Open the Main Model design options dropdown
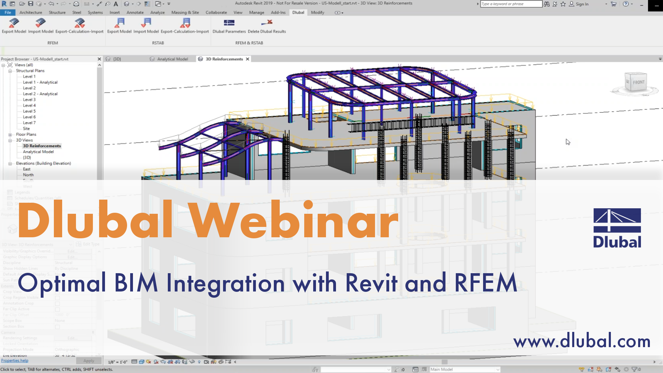The image size is (663, 373). [465, 369]
